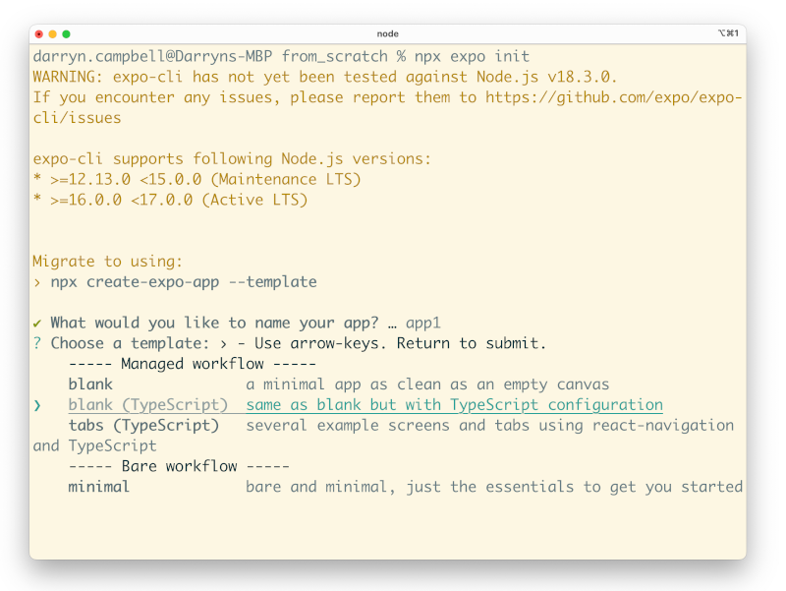The height and width of the screenshot is (591, 786).
Task: Pick the 'minimal' bare workflow template
Action: [x=99, y=487]
